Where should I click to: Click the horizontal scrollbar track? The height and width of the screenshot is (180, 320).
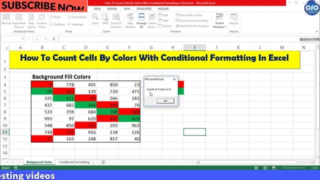[x=248, y=162]
